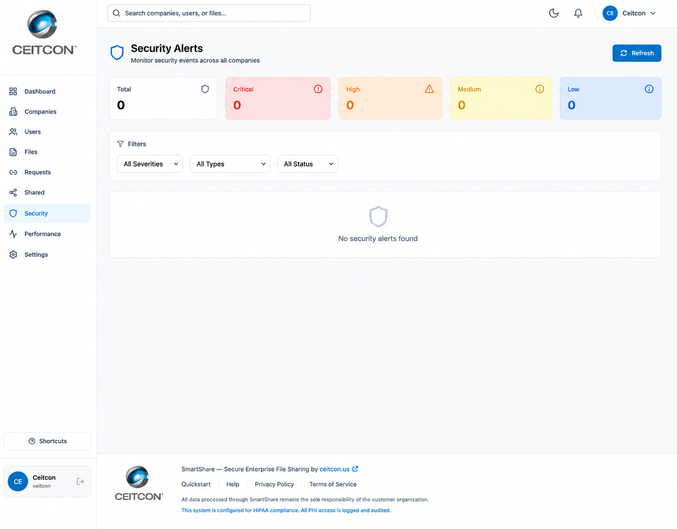Click the shield icon on Total card
This screenshot has width=677, height=529.
(205, 89)
